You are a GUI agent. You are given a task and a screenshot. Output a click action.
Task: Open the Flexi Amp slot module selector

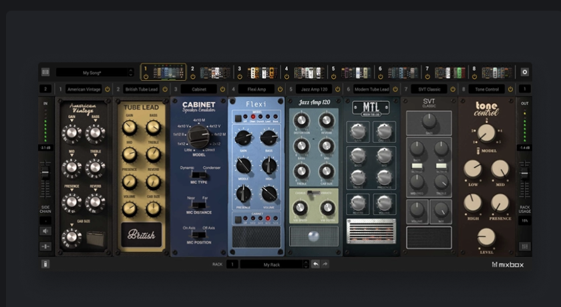(x=256, y=89)
